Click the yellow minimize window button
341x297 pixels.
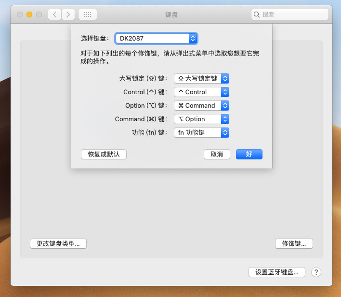29,14
